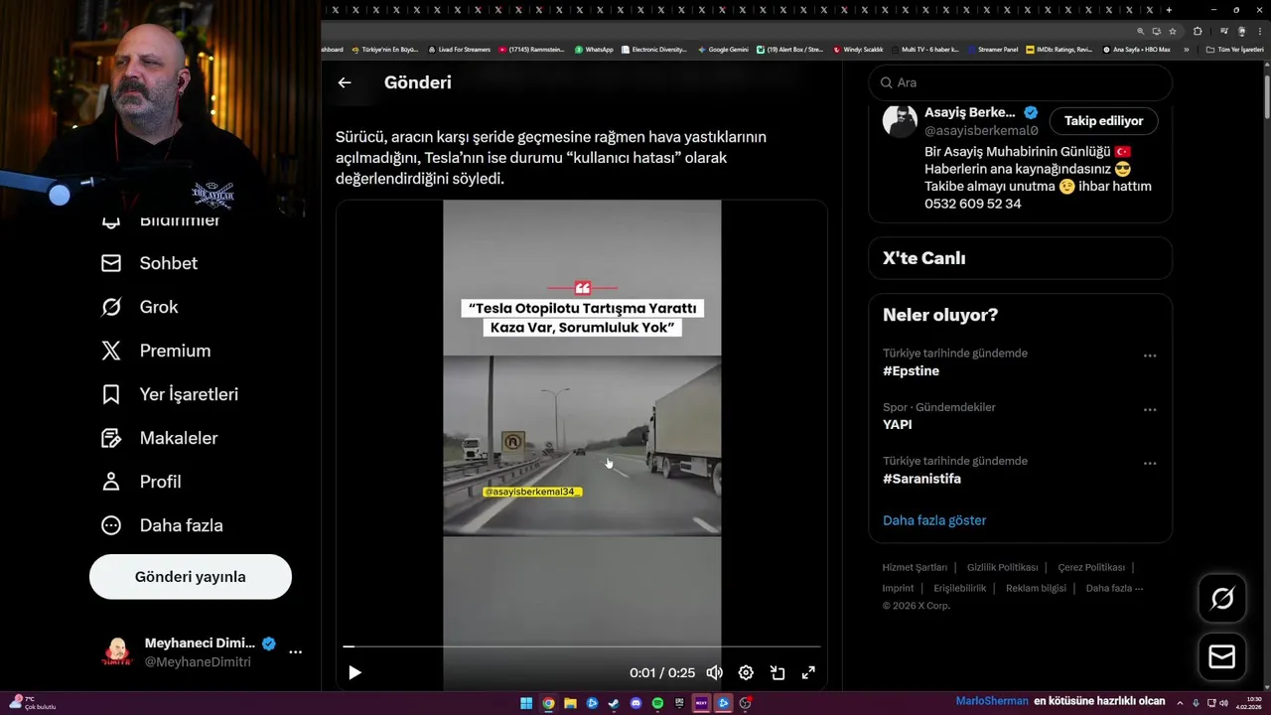Viewport: 1271px width, 715px height.
Task: Click the Tesla video frame
Action: (x=582, y=445)
